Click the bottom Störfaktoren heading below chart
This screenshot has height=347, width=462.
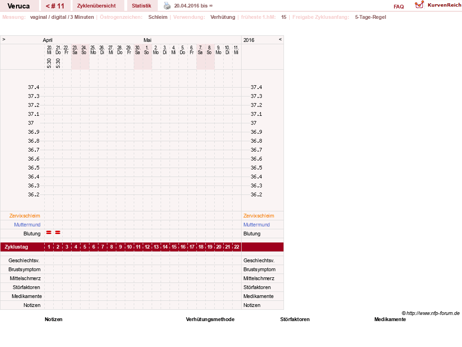pyautogui.click(x=295, y=319)
